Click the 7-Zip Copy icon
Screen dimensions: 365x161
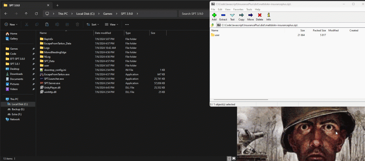(241, 17)
